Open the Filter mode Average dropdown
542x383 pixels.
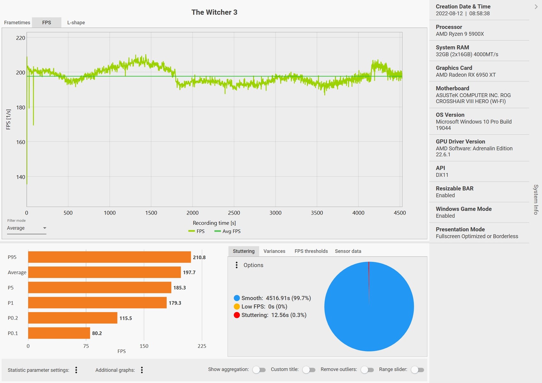27,228
